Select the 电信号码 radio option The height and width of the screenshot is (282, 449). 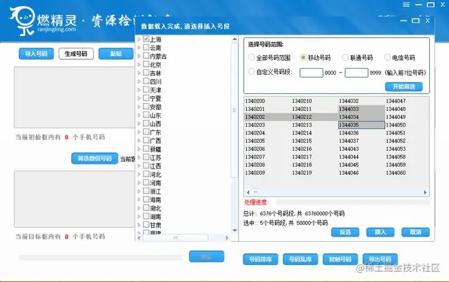tap(387, 57)
